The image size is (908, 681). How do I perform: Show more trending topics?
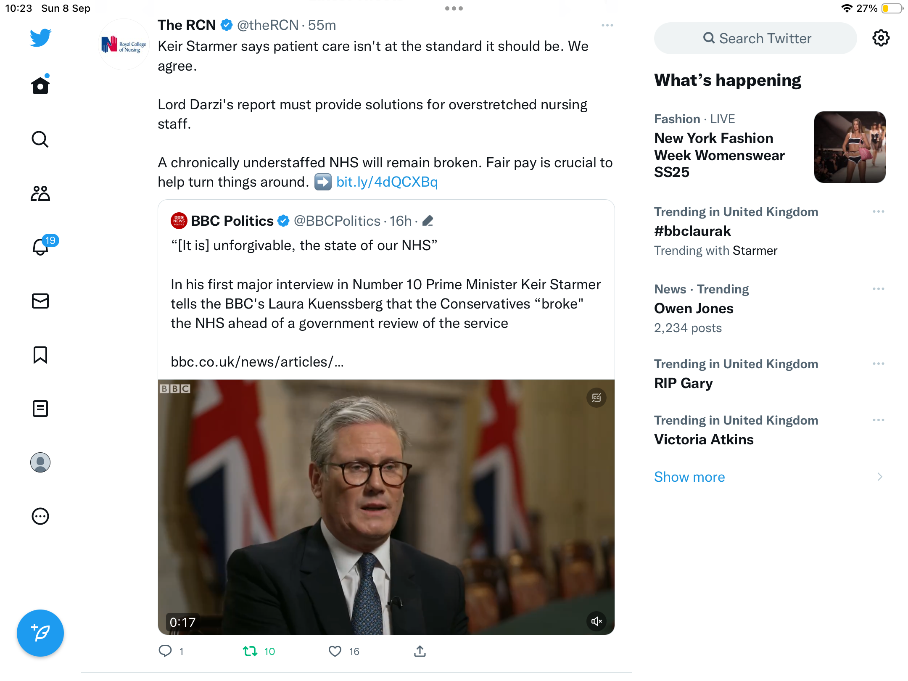click(x=689, y=477)
